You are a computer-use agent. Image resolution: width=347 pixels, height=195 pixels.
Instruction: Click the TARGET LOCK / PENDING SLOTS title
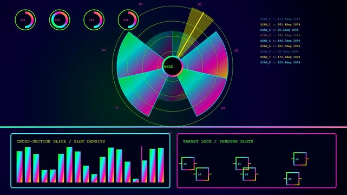pos(218,141)
